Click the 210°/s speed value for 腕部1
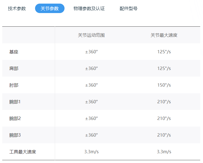This screenshot has width=203, height=163. tap(164, 102)
